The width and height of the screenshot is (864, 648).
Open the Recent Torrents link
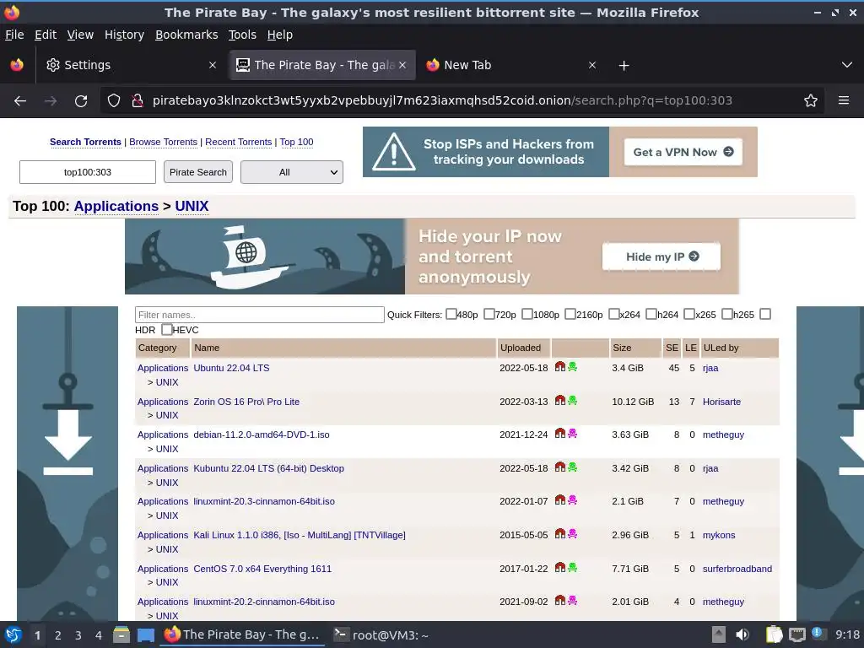pos(239,142)
